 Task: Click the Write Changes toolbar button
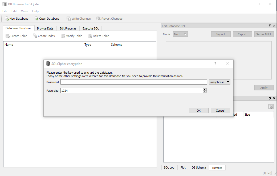pyautogui.click(x=79, y=19)
